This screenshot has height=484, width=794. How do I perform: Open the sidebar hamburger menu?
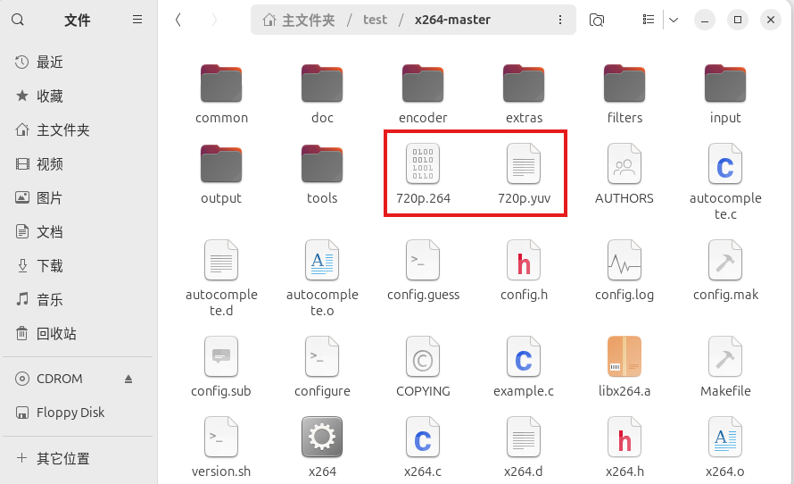(137, 20)
